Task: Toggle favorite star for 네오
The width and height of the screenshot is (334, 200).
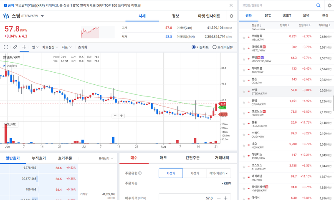Action: (x=244, y=145)
